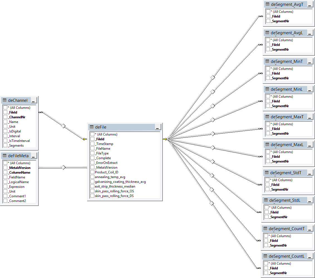Click the deSegment_CountL table grid icon
The width and height of the screenshot is (315, 278).
pos(265,256)
